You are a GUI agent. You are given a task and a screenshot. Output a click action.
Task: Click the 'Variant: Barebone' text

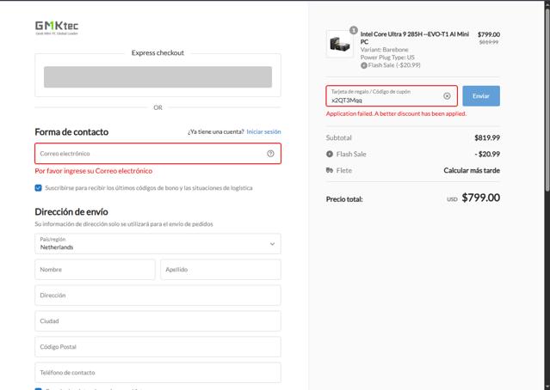point(385,50)
